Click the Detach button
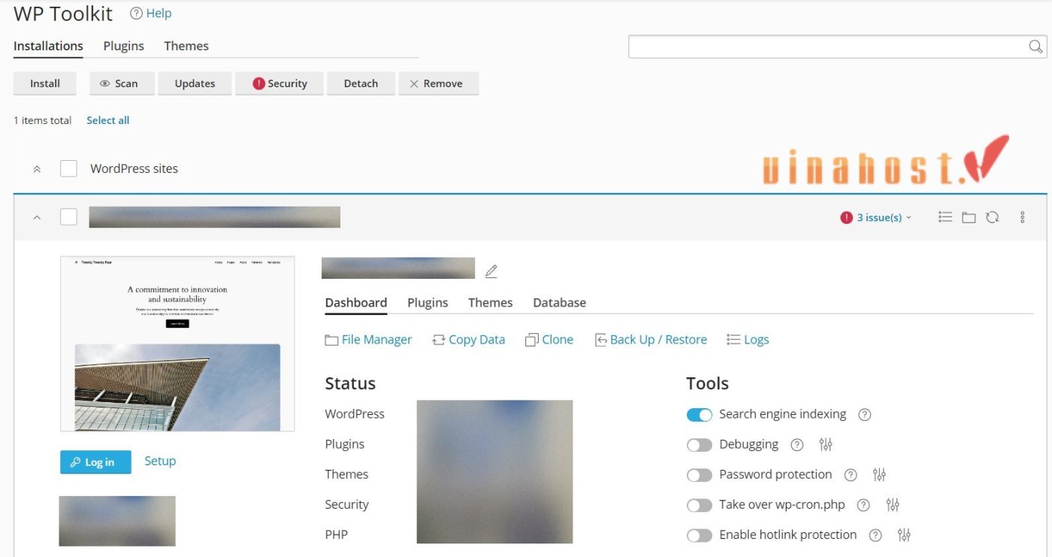This screenshot has height=557, width=1052. tap(361, 83)
